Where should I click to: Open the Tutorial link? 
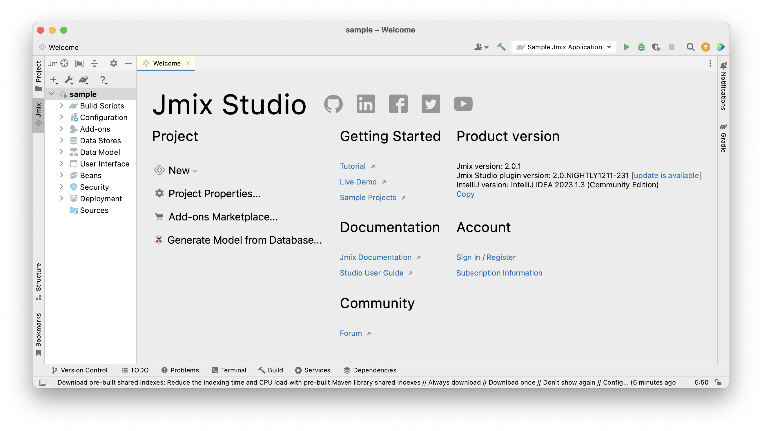pyautogui.click(x=353, y=166)
